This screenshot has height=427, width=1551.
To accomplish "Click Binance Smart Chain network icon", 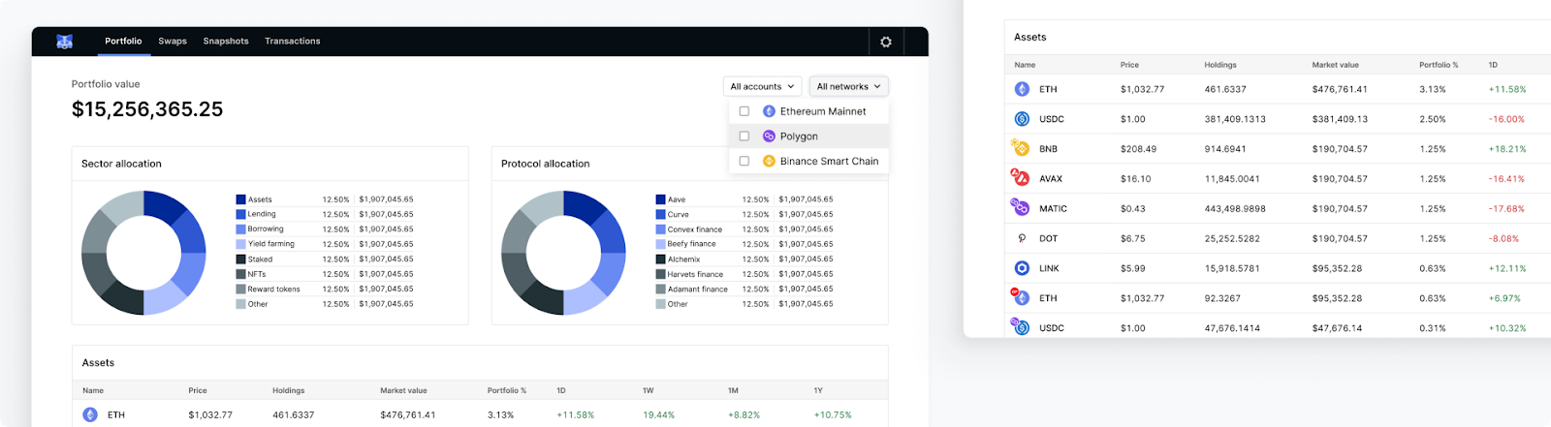I will [769, 162].
